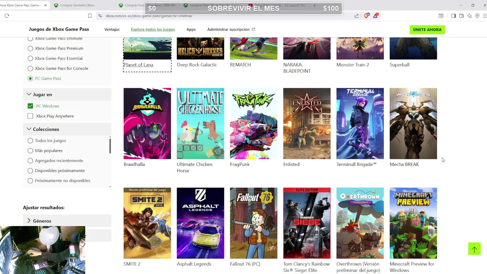Select Próximamente no disponibles collection

coord(30,181)
